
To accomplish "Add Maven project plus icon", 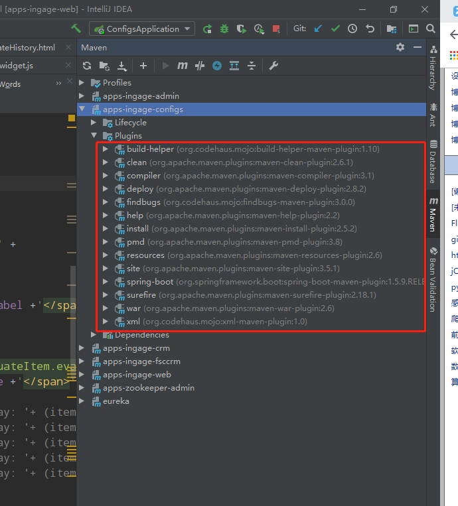I will coord(143,66).
